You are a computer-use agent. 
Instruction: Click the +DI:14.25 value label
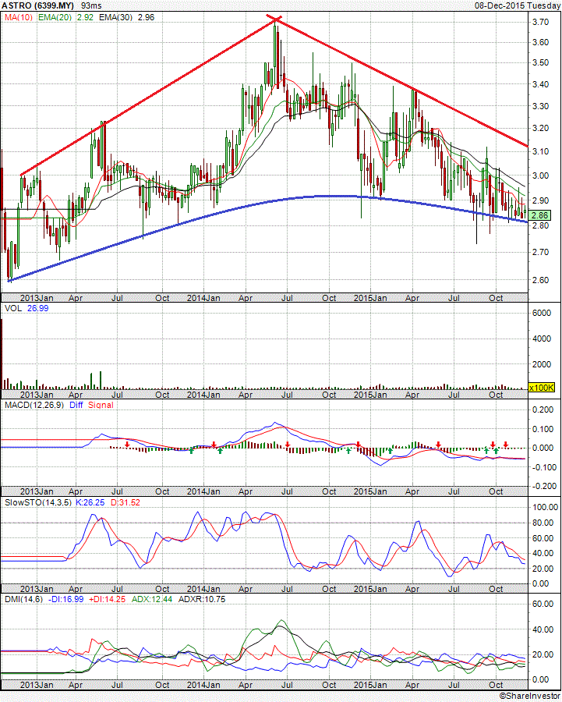click(107, 599)
